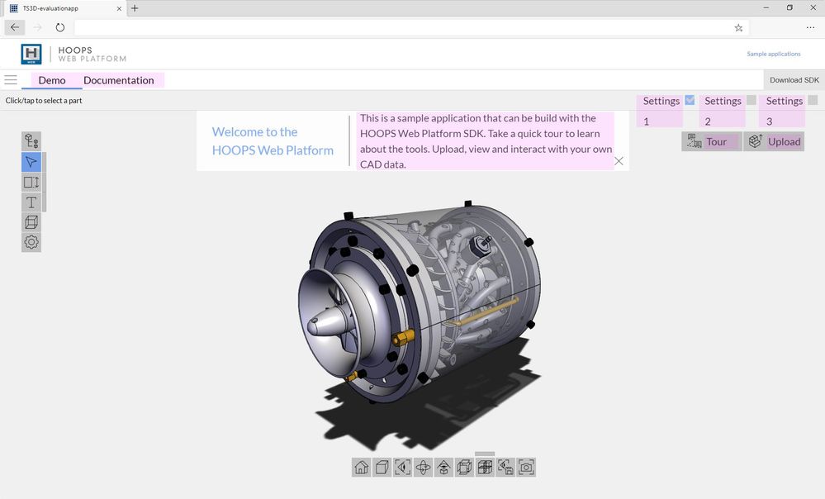Add page to favorites star
Screen dimensions: 825x499
738,28
